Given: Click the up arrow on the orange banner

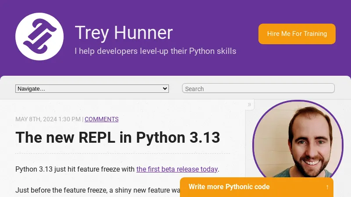Looking at the screenshot, I should (x=327, y=187).
